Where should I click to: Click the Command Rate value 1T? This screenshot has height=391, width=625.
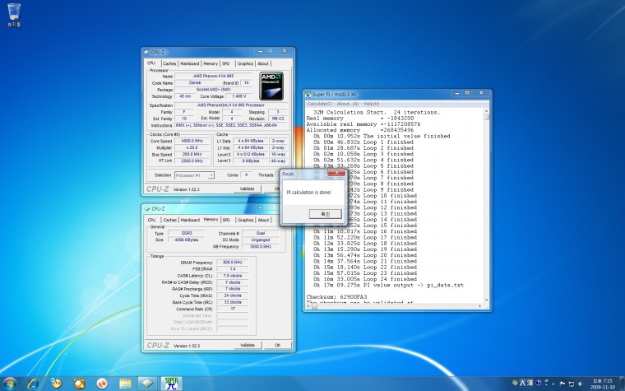pyautogui.click(x=233, y=309)
